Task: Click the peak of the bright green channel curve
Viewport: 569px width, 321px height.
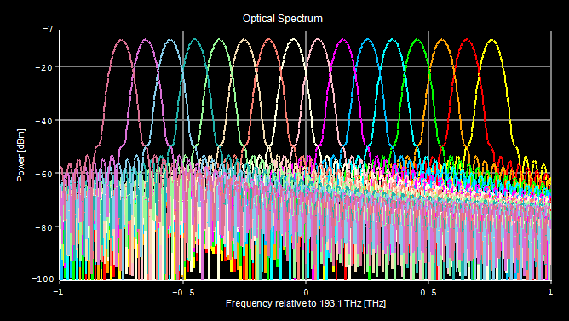Action: tap(417, 39)
